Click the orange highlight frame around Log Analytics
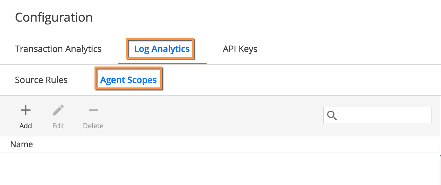This screenshot has height=185, width=441. (161, 49)
